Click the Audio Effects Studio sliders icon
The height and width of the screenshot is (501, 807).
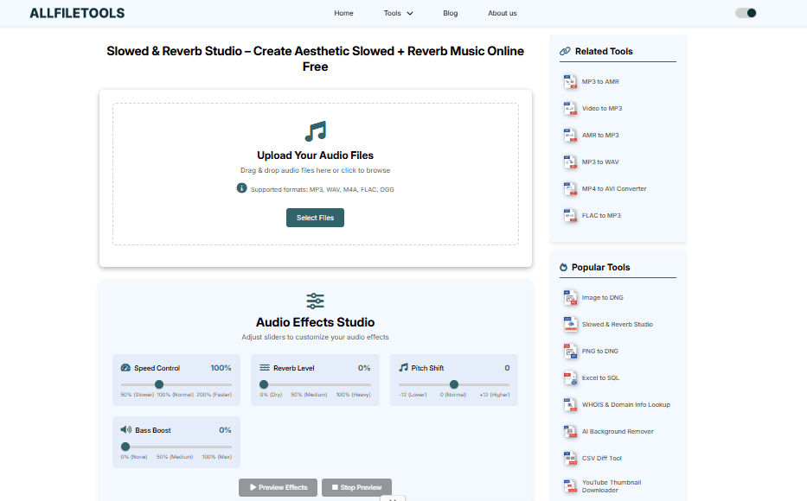[x=315, y=301]
